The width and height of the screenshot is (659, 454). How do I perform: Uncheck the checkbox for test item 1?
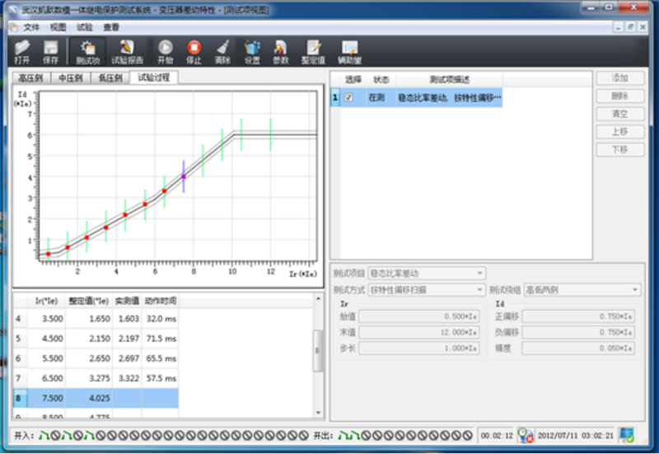pyautogui.click(x=348, y=97)
